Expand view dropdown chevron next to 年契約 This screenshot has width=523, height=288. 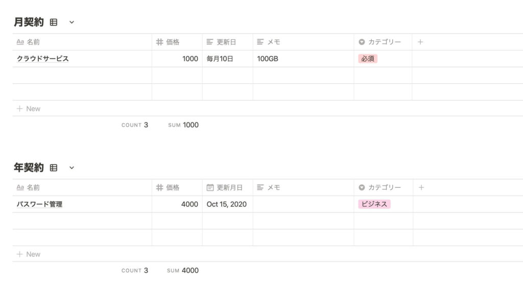point(72,167)
